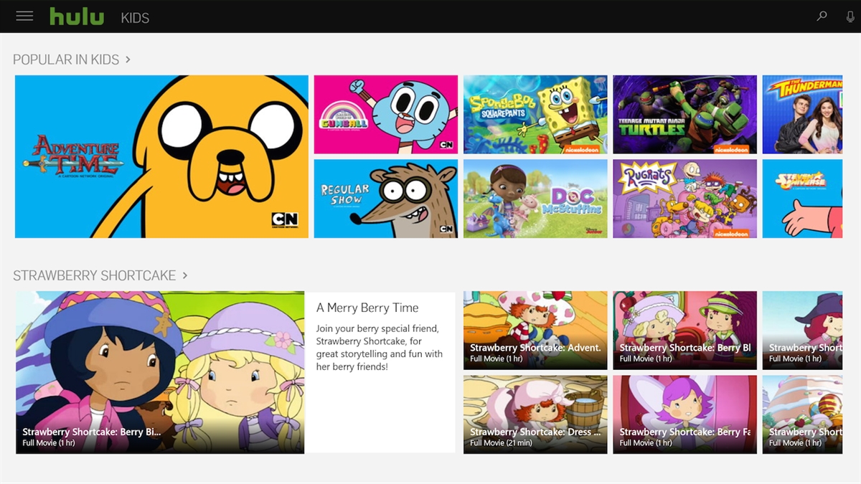Screen dimensions: 861x484
Task: Click the 'A Merry Berry Time' title text
Action: [367, 308]
